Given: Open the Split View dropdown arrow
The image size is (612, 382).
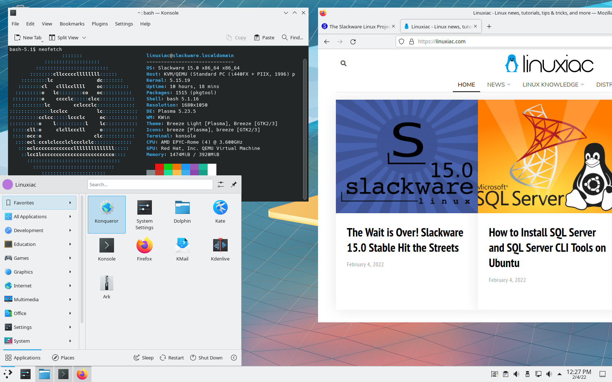Looking at the screenshot, I should coord(84,37).
